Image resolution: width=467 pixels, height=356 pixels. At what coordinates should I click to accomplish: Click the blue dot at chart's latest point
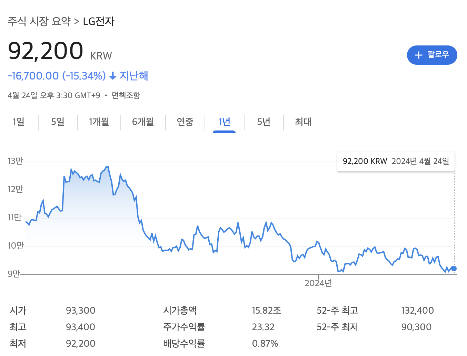click(454, 269)
